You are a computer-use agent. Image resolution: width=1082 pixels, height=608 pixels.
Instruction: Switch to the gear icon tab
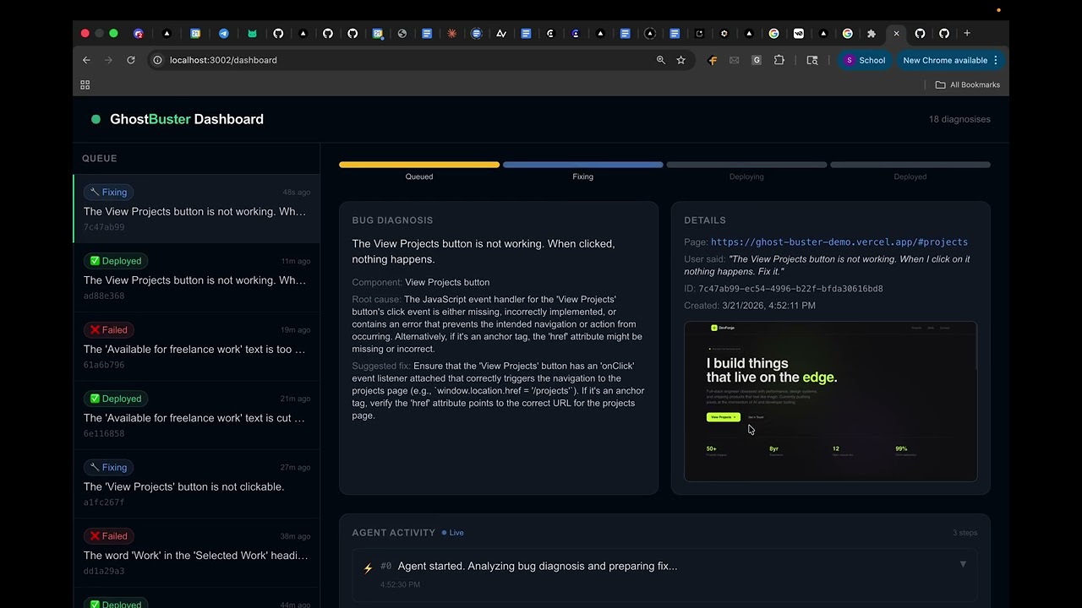(x=724, y=34)
